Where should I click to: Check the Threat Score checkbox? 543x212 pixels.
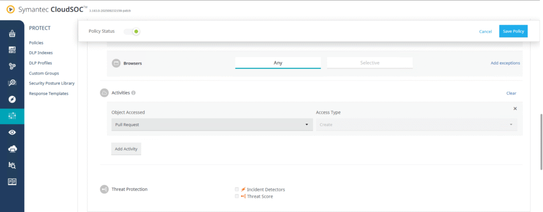(237, 196)
